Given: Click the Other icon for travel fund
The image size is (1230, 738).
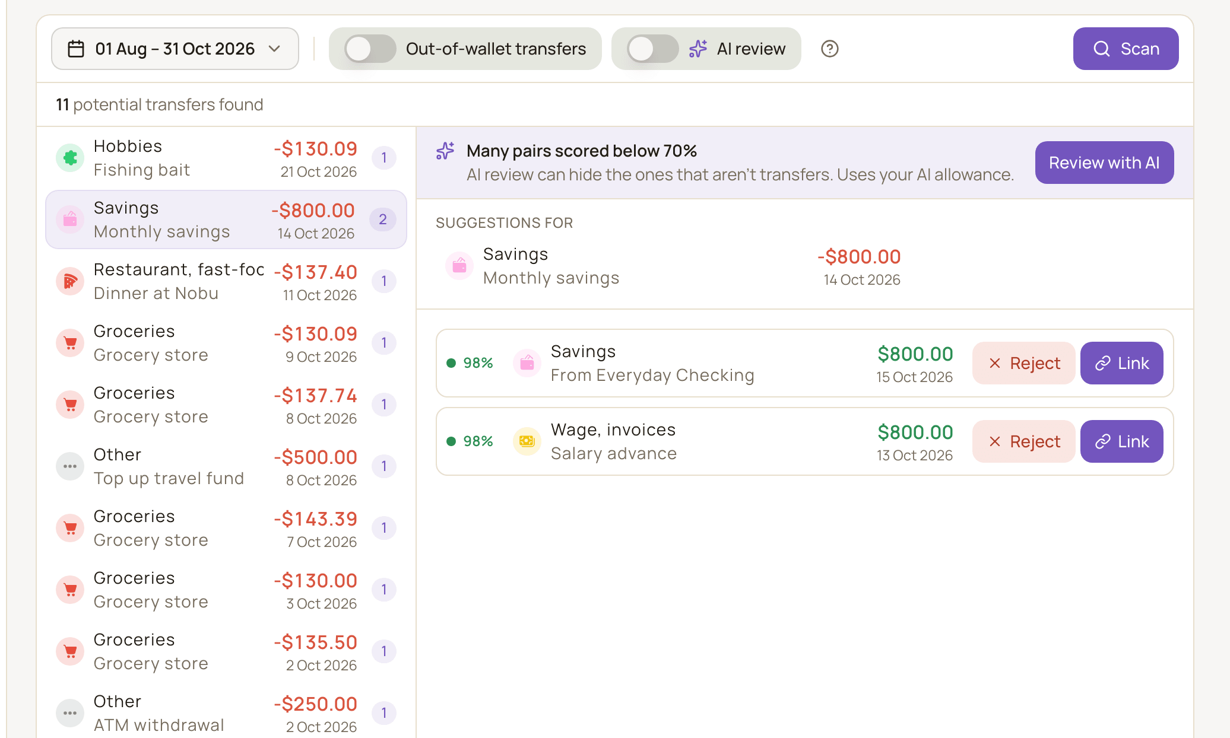Looking at the screenshot, I should [x=70, y=466].
